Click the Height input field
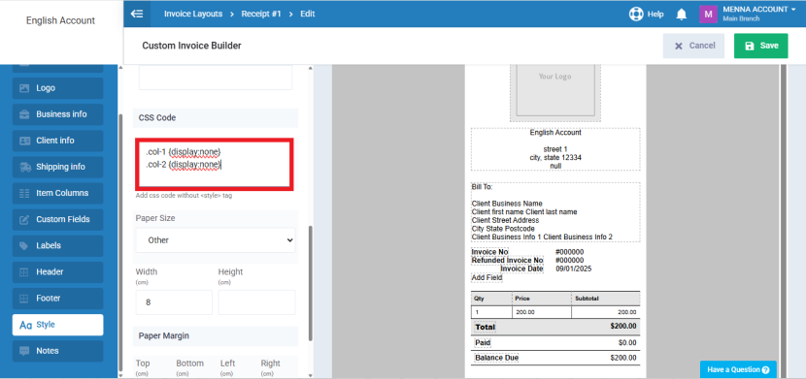 coord(256,302)
